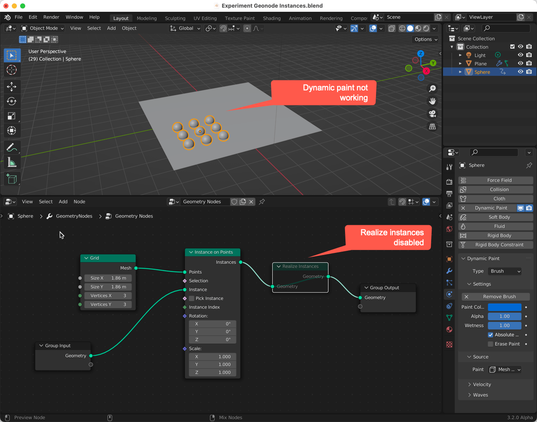This screenshot has width=537, height=422.
Task: Hide the Sphere object in the outliner
Action: tap(520, 72)
